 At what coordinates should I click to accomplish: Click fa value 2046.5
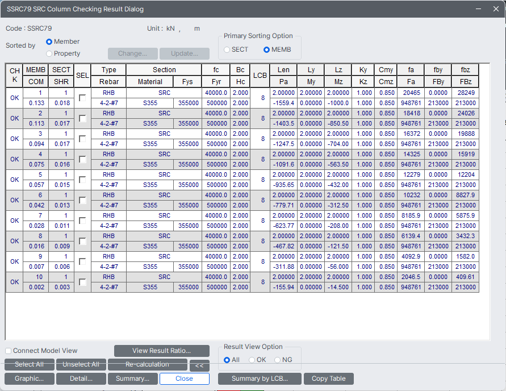[411, 277]
